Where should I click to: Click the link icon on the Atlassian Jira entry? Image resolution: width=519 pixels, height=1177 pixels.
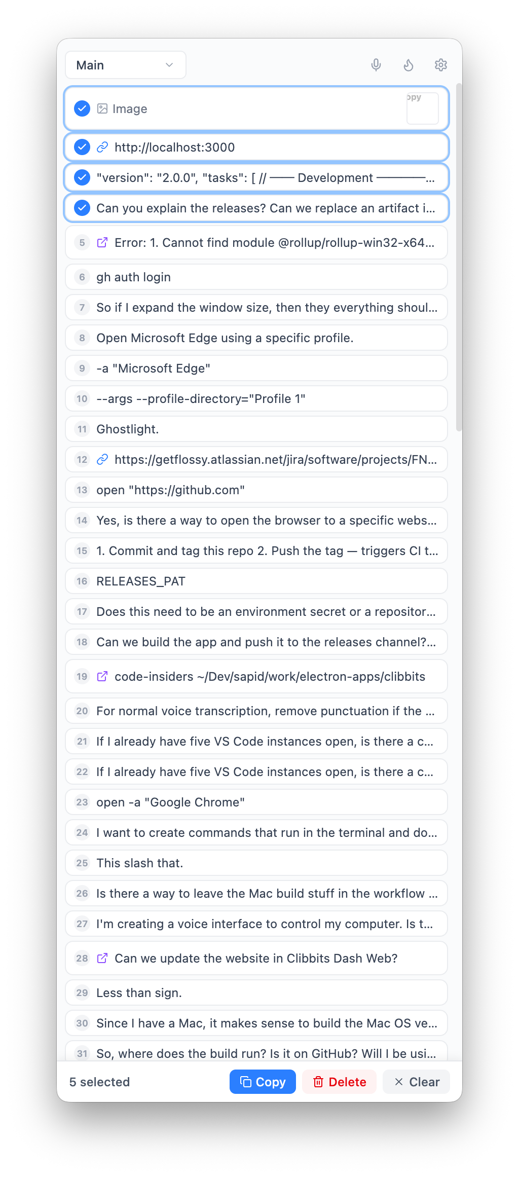pos(103,459)
